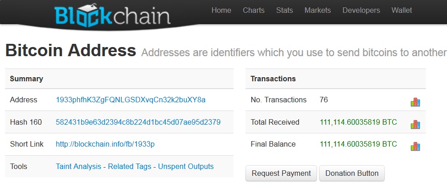Open the Developers menu item
Screen dimensions: 447x190
pyautogui.click(x=361, y=11)
